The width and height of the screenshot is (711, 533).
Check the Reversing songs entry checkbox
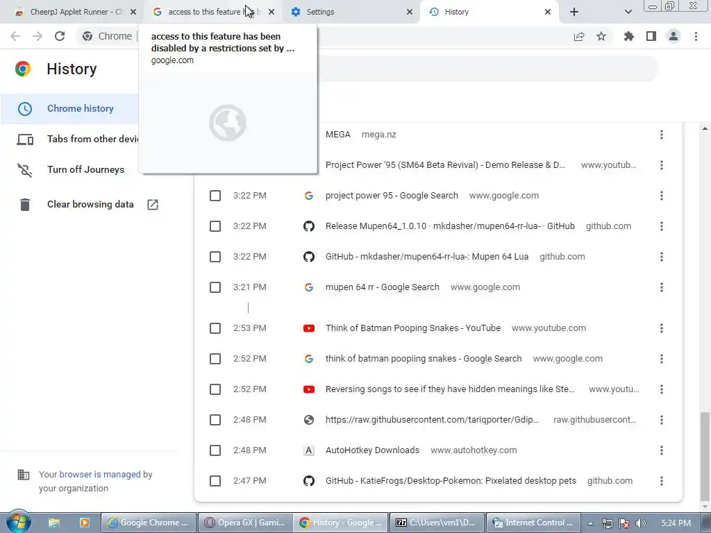pos(215,389)
